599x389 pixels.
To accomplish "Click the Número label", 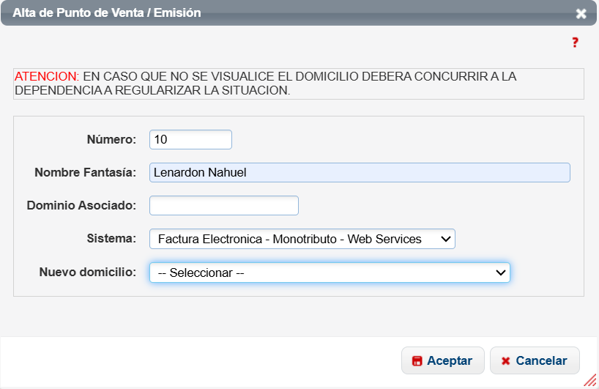I will pos(111,139).
